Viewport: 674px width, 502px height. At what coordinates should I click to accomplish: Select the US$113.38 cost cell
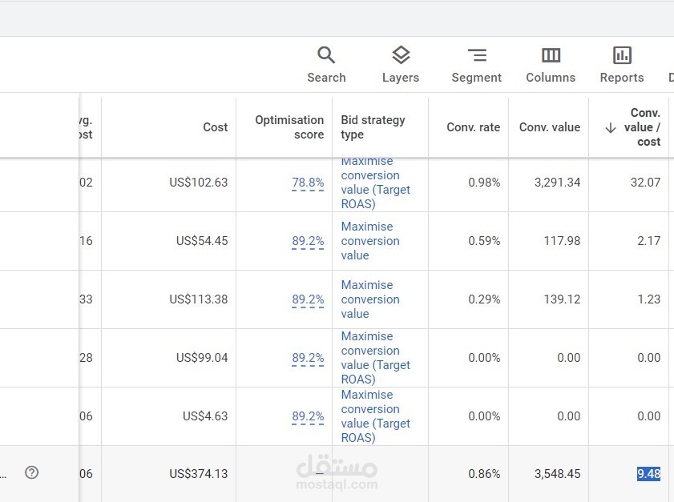198,299
